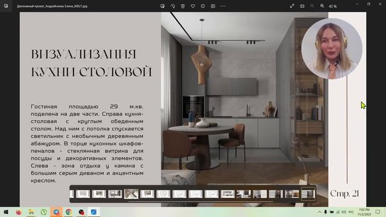Open the red and black app on taskbar
Image resolution: width=386 pixels, height=217 pixels.
81,212
